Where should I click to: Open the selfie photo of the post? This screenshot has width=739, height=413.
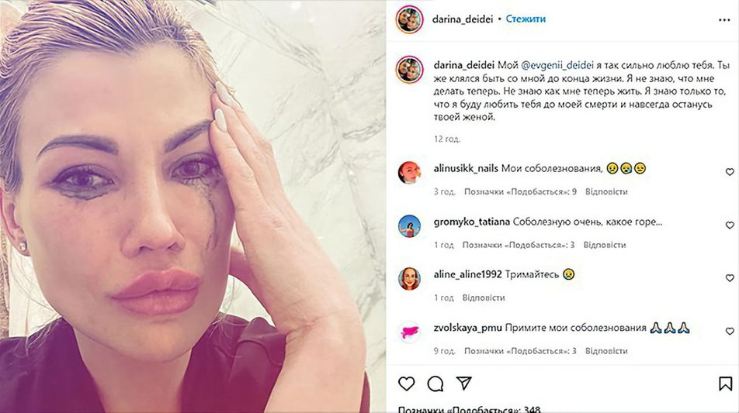click(193, 206)
